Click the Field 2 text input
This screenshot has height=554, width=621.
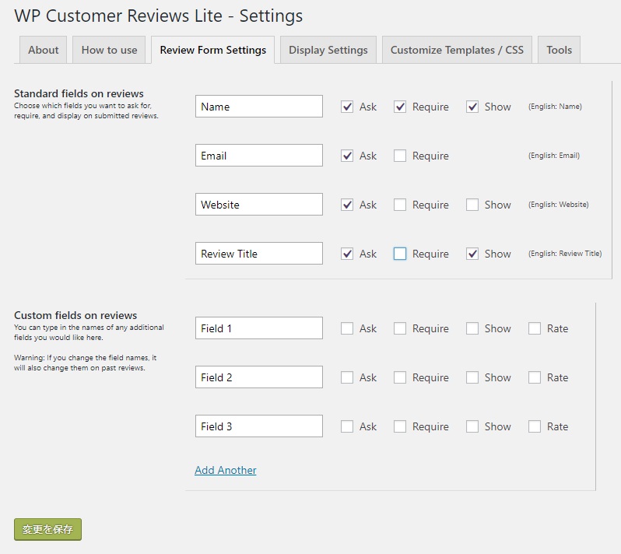tap(259, 377)
